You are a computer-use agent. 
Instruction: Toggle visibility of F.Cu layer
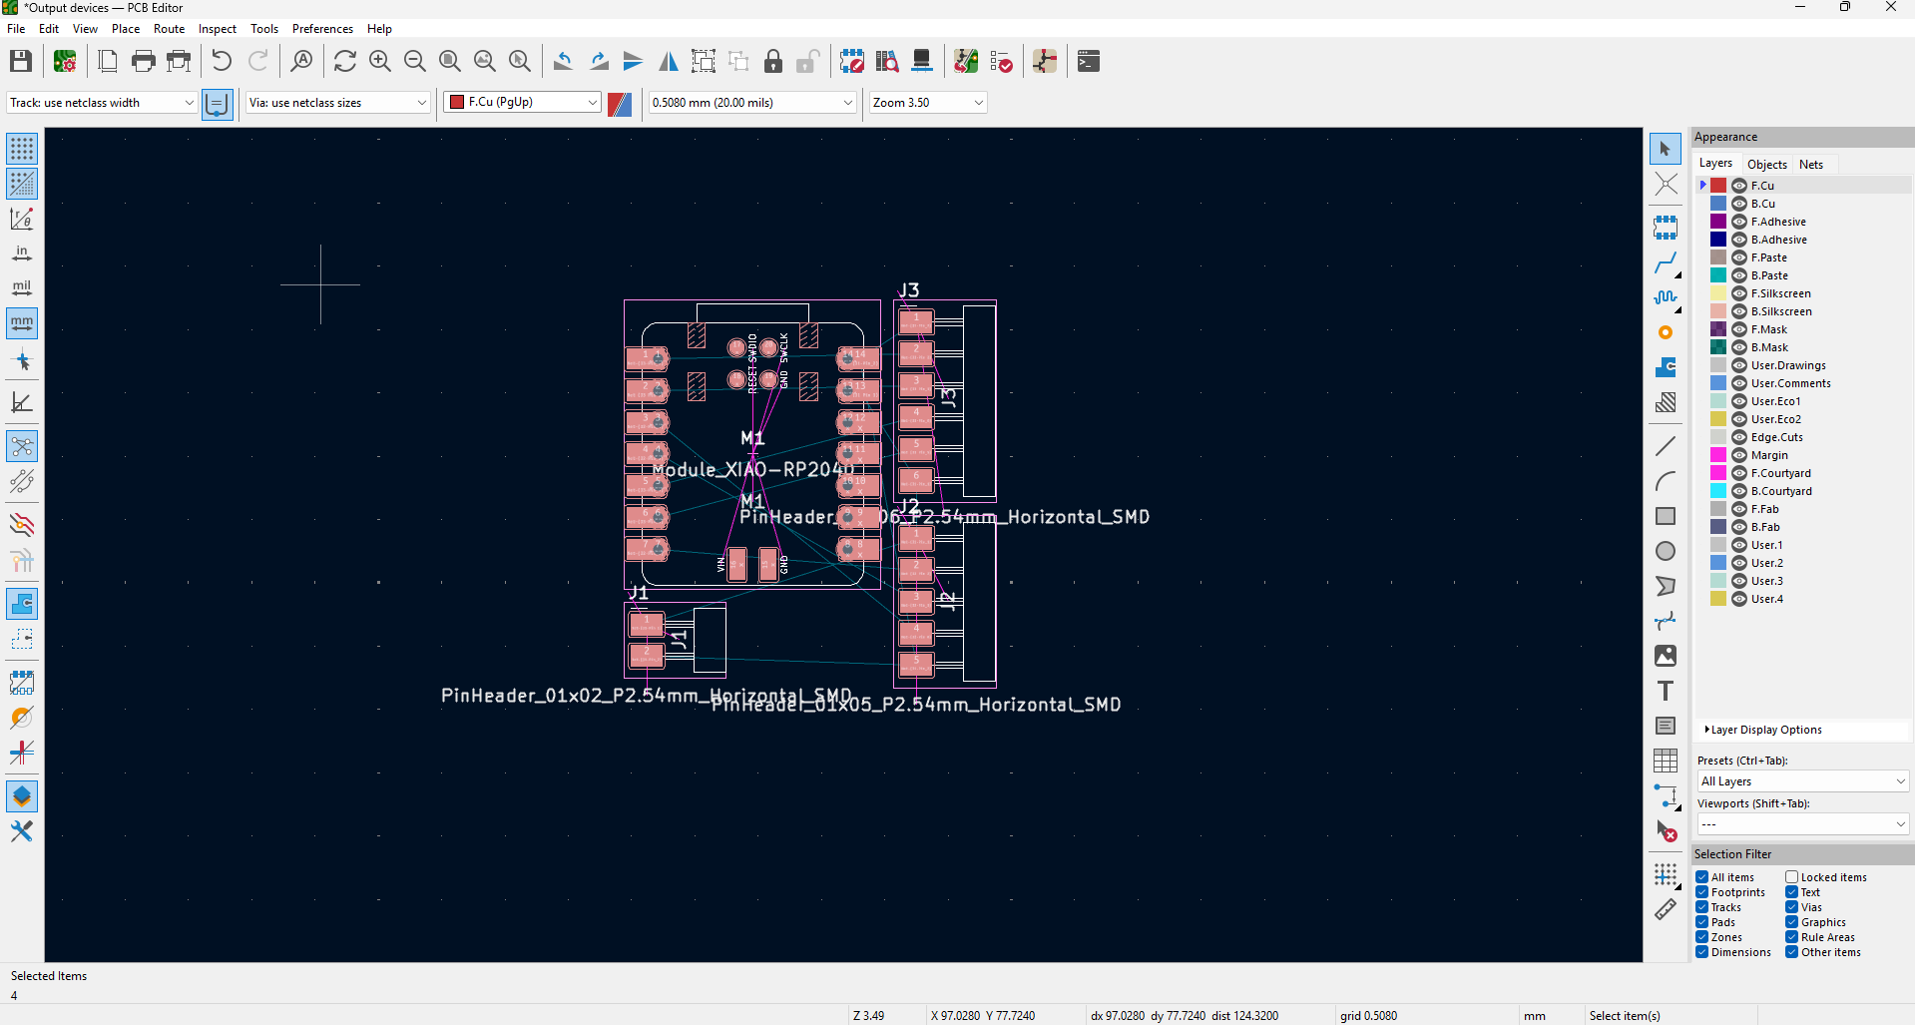[1739, 186]
